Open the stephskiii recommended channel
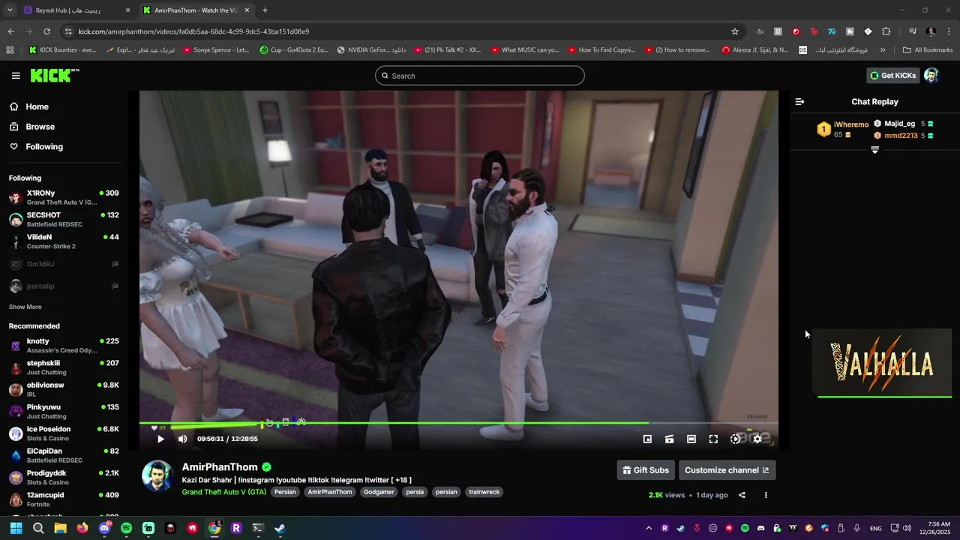The width and height of the screenshot is (960, 540). coord(64,367)
